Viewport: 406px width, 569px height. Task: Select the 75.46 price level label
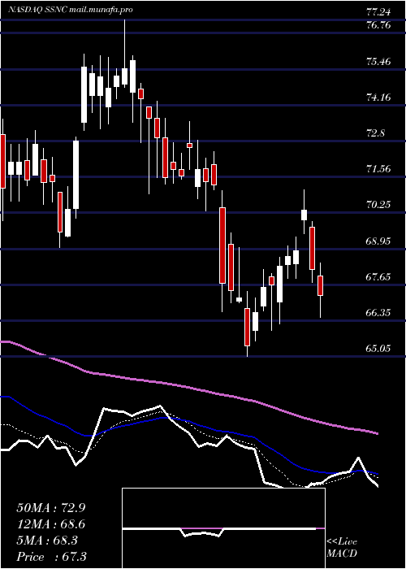click(378, 61)
